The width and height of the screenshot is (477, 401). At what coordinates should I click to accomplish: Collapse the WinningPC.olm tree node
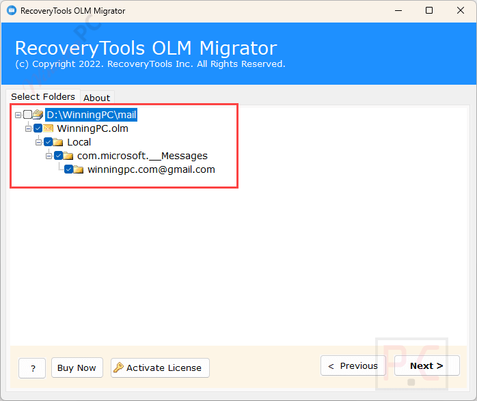pyautogui.click(x=28, y=128)
